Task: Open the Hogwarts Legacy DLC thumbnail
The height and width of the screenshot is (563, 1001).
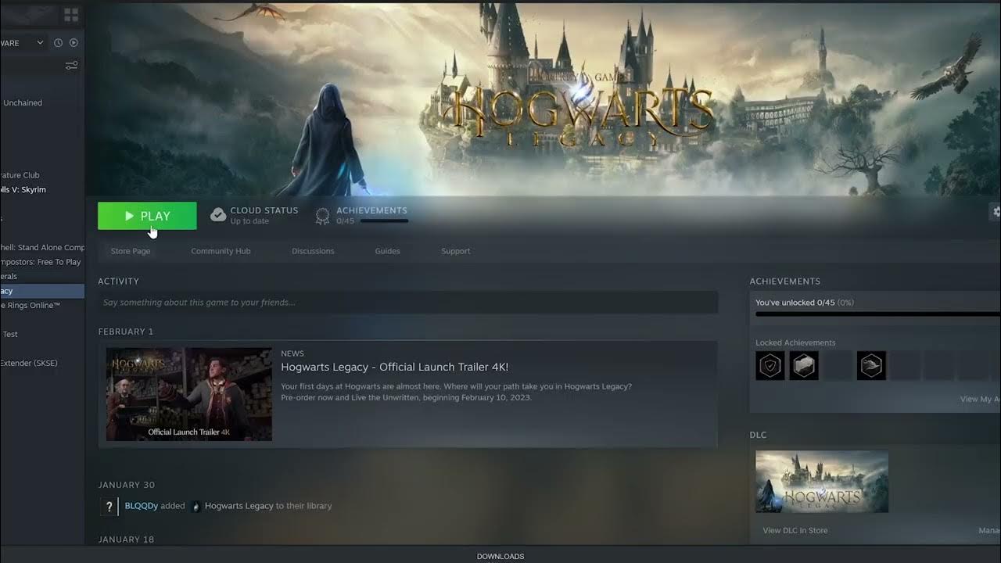Action: [822, 482]
